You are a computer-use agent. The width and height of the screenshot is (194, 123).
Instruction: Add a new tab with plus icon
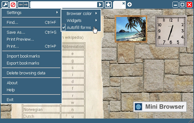pyautogui.click(x=130, y=4)
